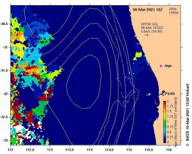192x154 pixels.
Task: Click the "200m" depth legend label
Action: 173,9
